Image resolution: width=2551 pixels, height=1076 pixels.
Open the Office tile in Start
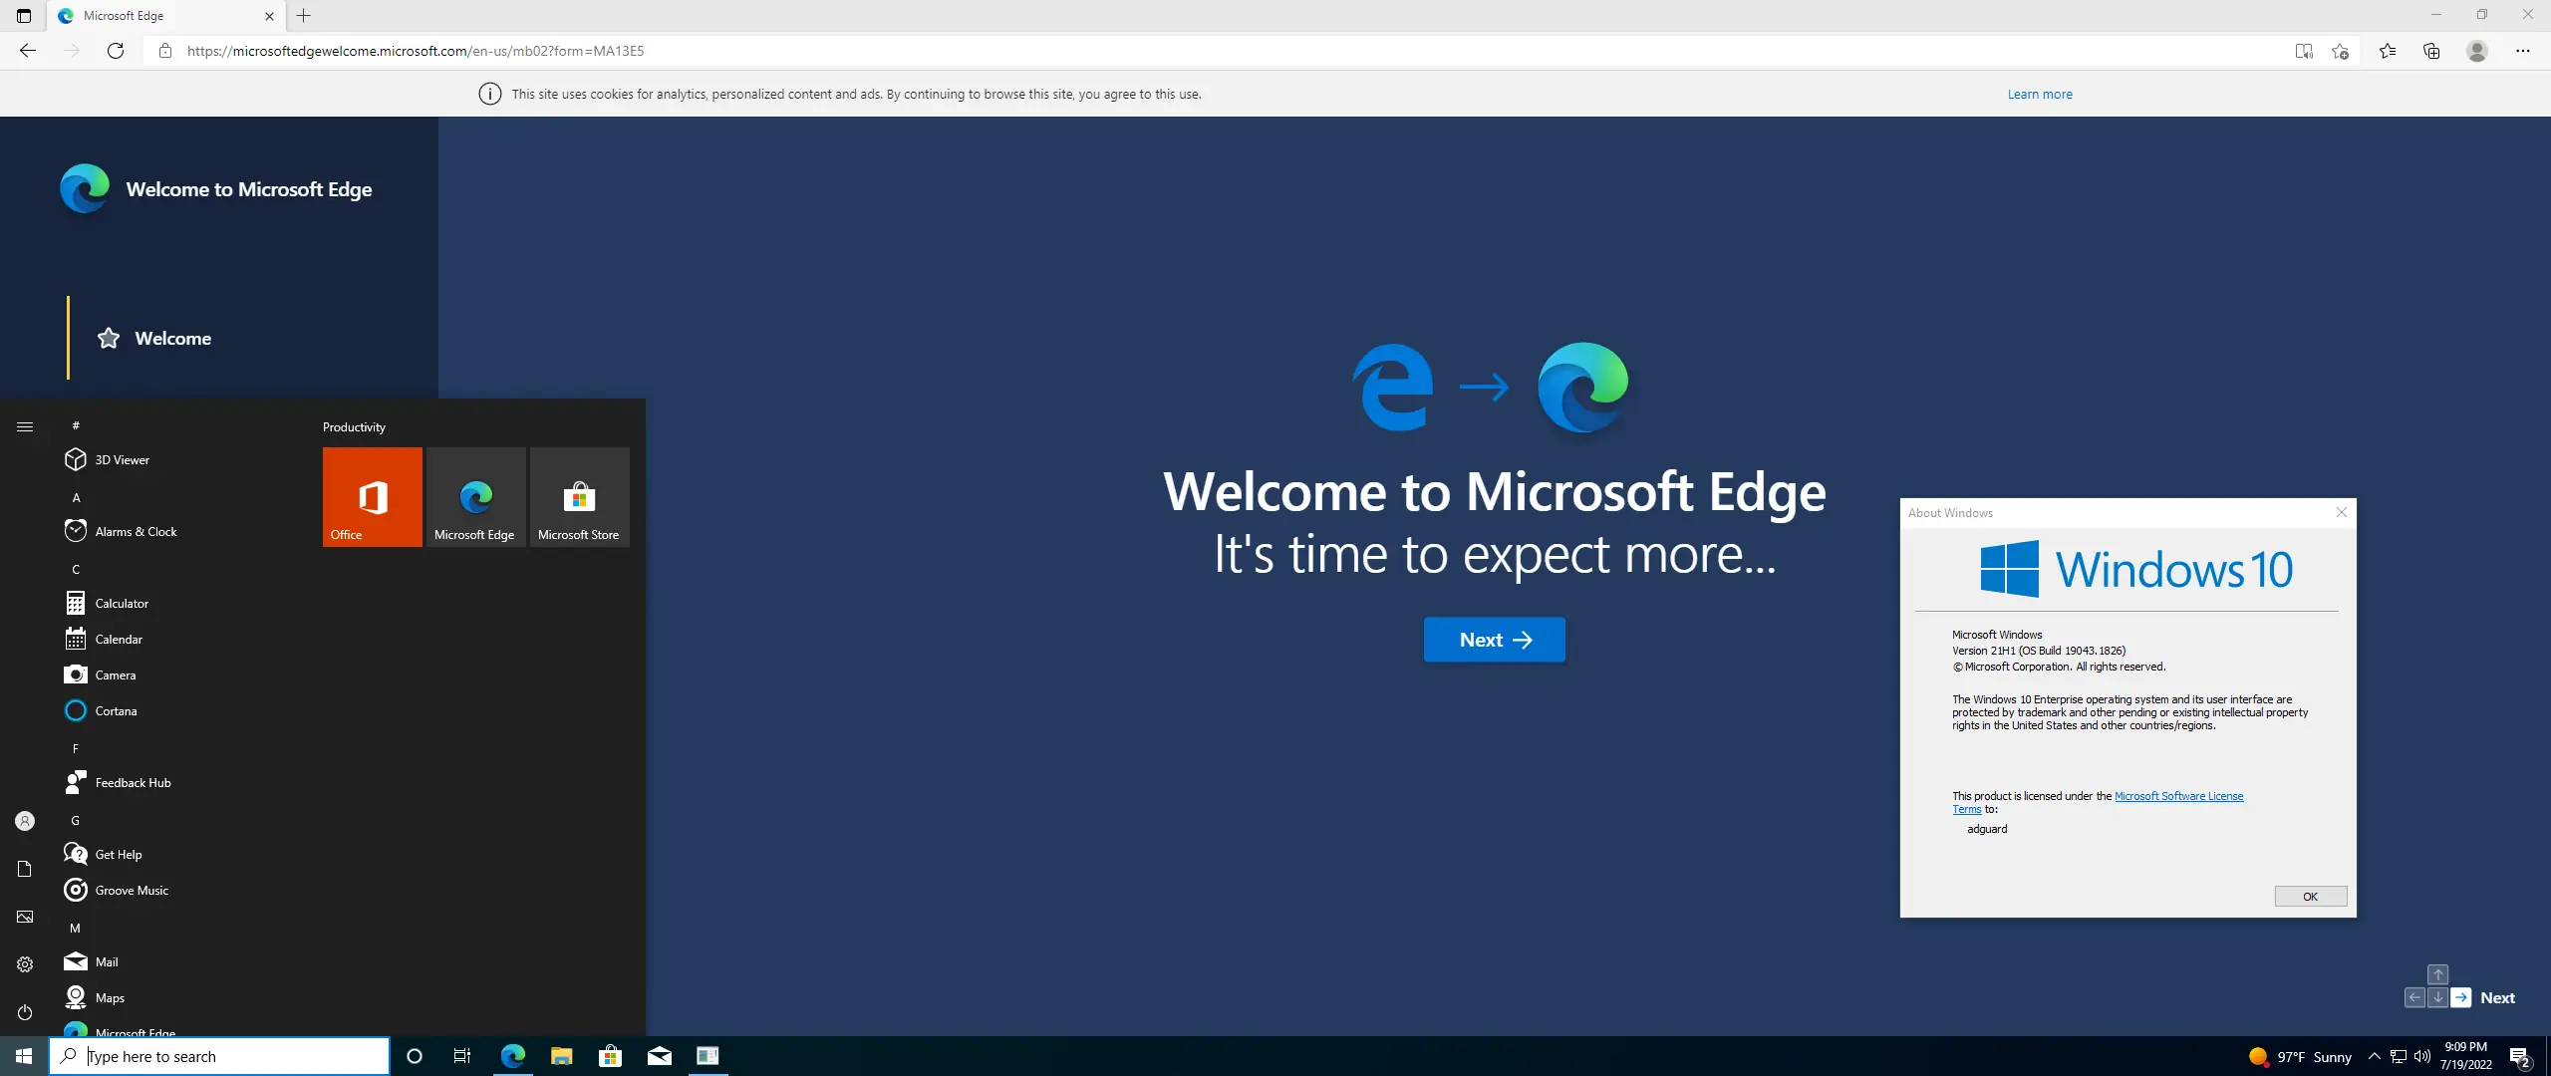(x=373, y=497)
